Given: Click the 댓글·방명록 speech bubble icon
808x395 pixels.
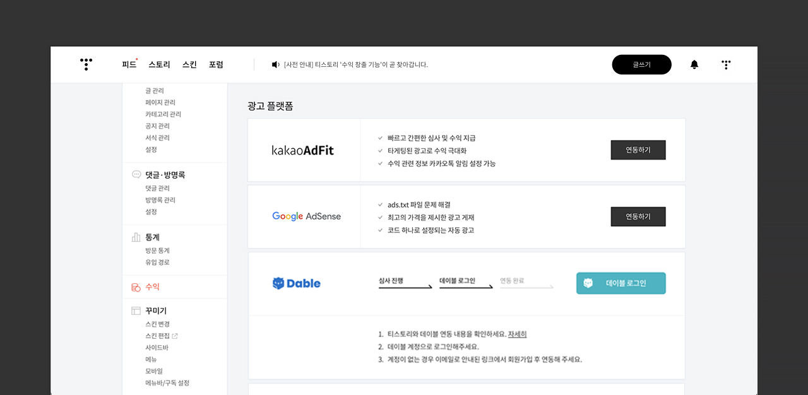Looking at the screenshot, I should click(x=136, y=175).
